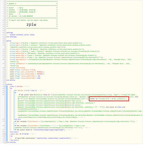Click the Author Harry comment line
The height and width of the screenshot is (145, 143).
(32, 8)
